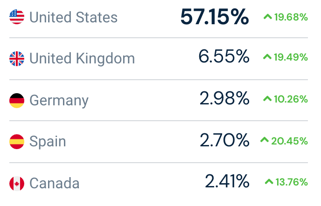Image resolution: width=321 pixels, height=206 pixels.
Task: Click the green up arrow beside 20.45%
Action: tap(265, 140)
